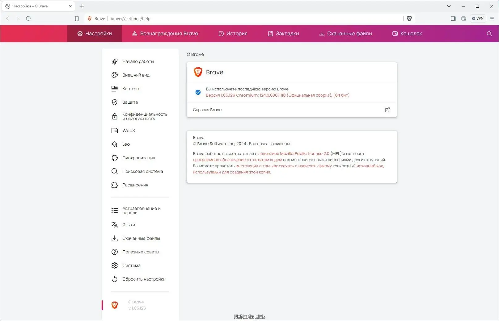
Task: Click "Вы используете последнюю версию Brave" text
Action: tap(247, 89)
